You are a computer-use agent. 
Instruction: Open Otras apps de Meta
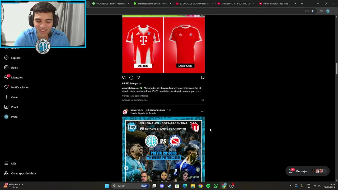20,173
